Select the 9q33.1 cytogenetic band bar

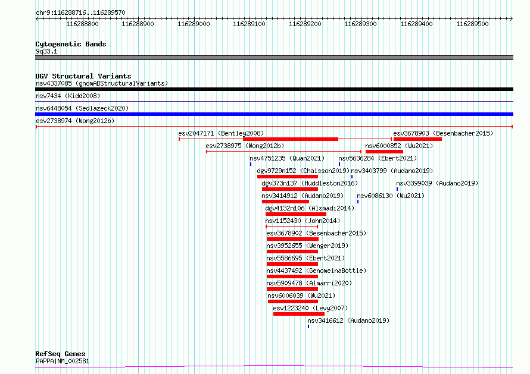[274, 58]
